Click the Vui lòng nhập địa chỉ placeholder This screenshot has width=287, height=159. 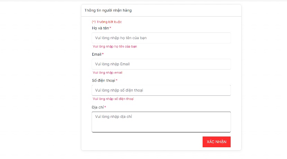113,116
